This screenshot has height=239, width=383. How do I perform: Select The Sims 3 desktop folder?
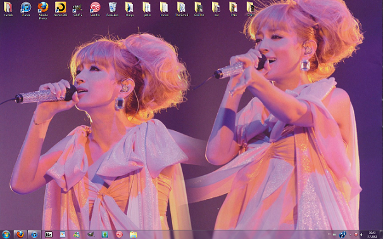[x=182, y=9]
